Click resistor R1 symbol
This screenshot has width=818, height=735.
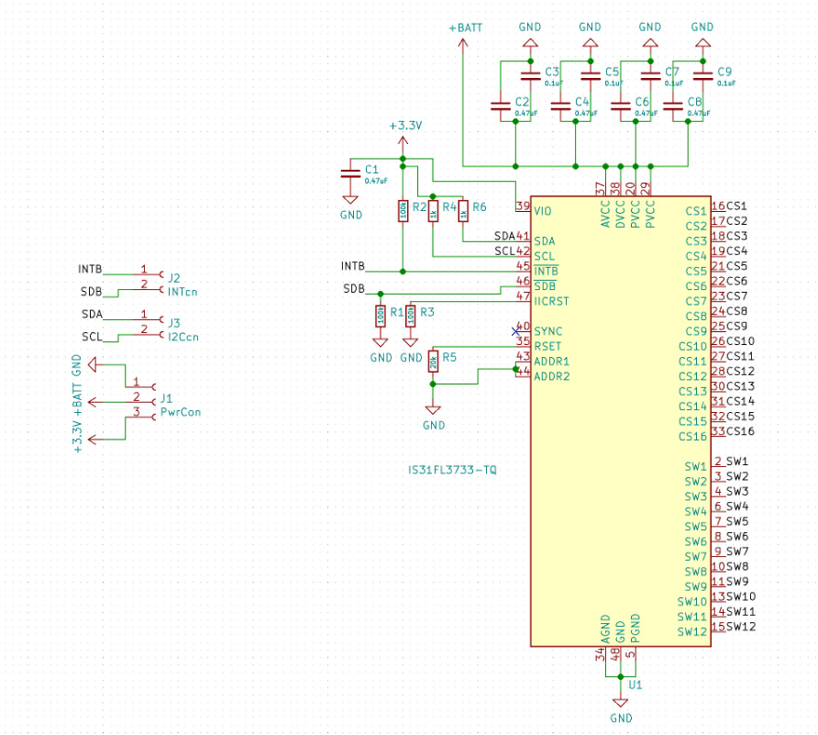click(381, 316)
